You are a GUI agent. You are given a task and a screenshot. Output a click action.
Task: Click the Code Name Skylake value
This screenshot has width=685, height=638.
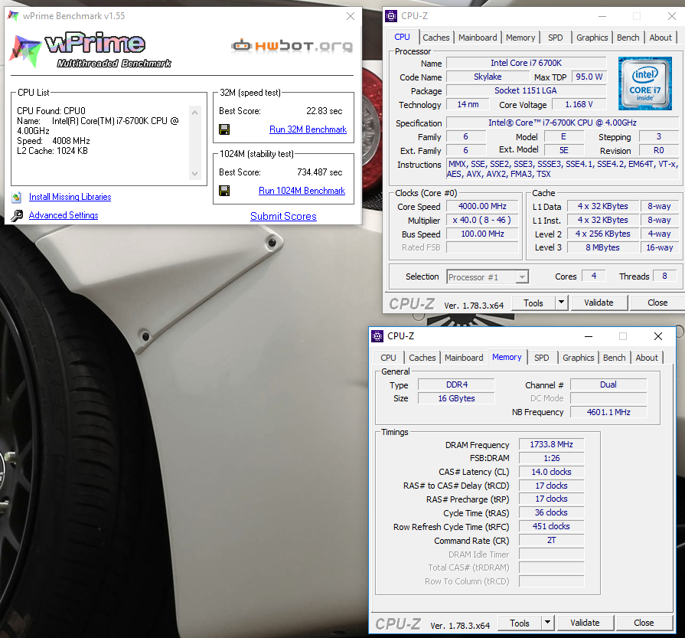click(488, 77)
